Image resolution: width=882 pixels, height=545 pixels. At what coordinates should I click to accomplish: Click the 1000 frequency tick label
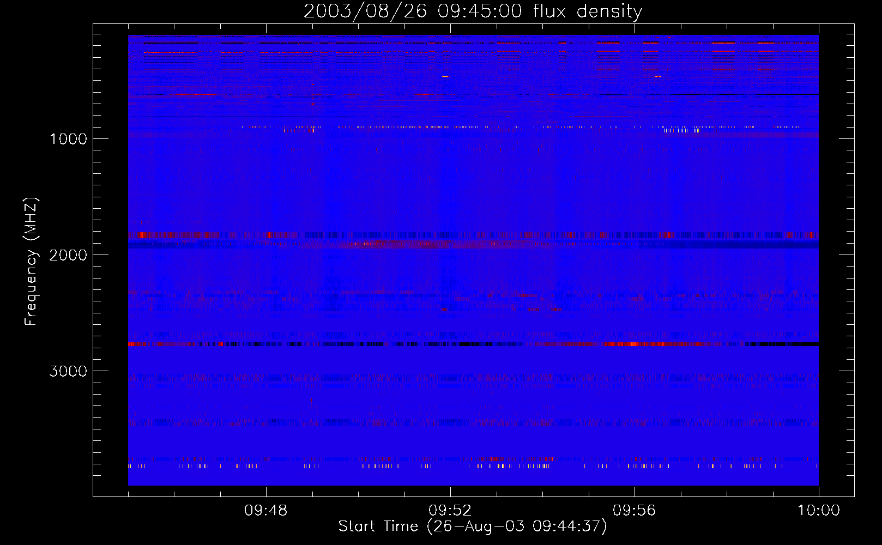coord(68,139)
